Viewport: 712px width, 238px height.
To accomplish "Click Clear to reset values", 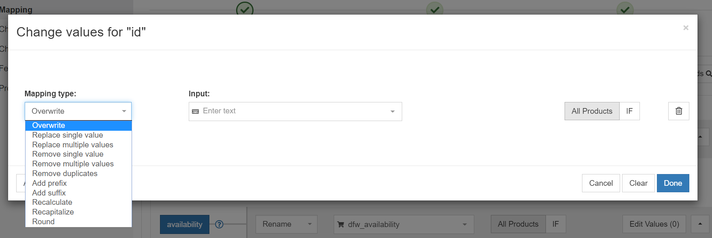I will (x=638, y=183).
